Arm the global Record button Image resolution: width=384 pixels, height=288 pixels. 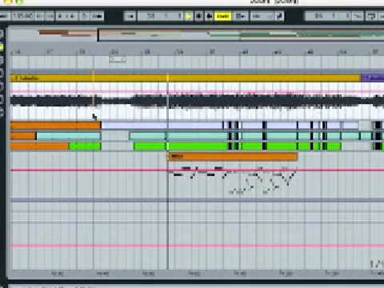(210, 16)
